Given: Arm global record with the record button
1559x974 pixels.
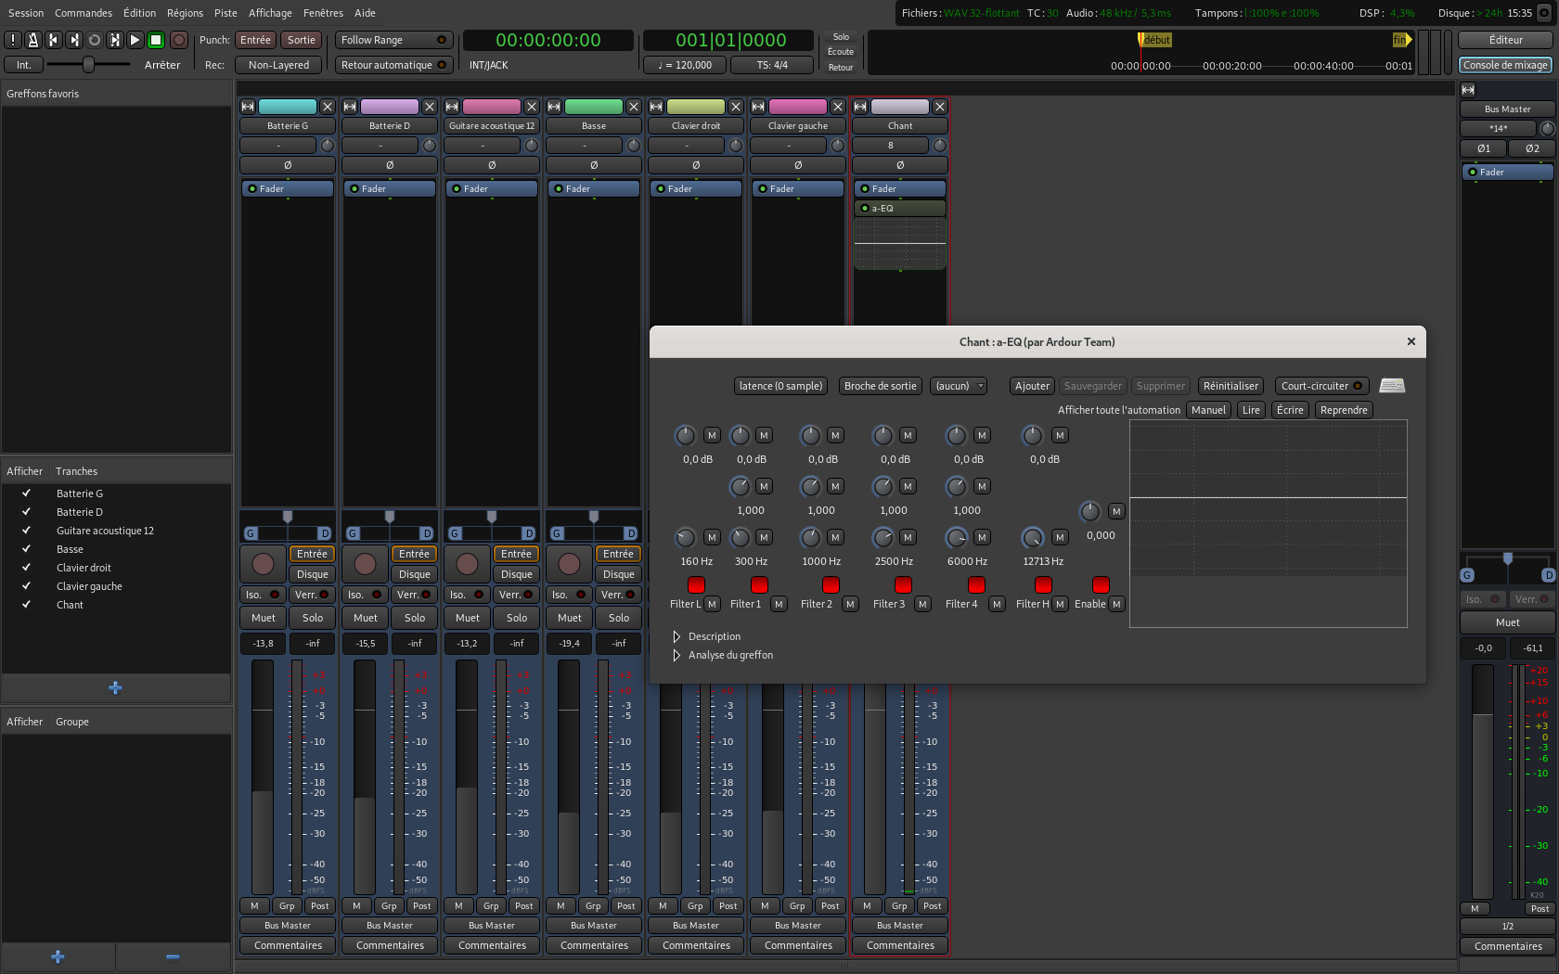Looking at the screenshot, I should (x=179, y=40).
